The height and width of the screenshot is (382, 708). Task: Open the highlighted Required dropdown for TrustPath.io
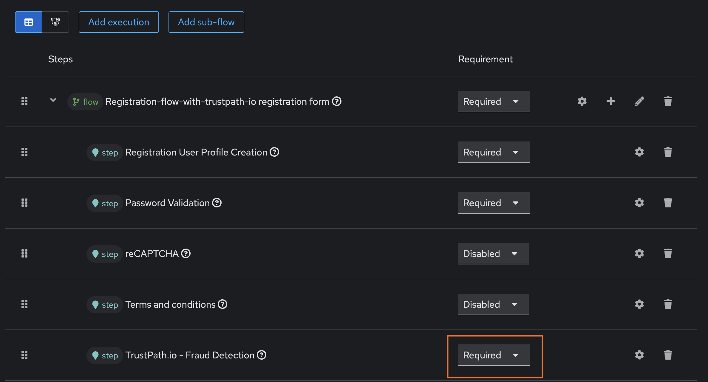tap(494, 355)
